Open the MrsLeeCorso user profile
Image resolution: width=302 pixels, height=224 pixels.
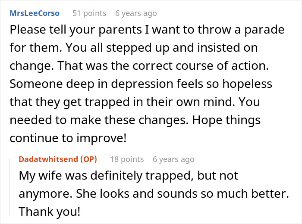35,13
